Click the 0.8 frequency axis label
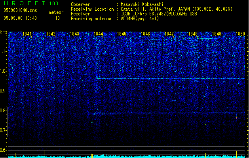The height and width of the screenshot is (158, 249). point(4,111)
